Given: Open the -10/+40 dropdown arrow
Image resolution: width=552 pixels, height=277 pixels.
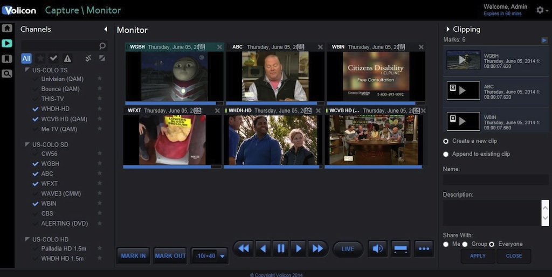Looking at the screenshot, I should tap(222, 256).
